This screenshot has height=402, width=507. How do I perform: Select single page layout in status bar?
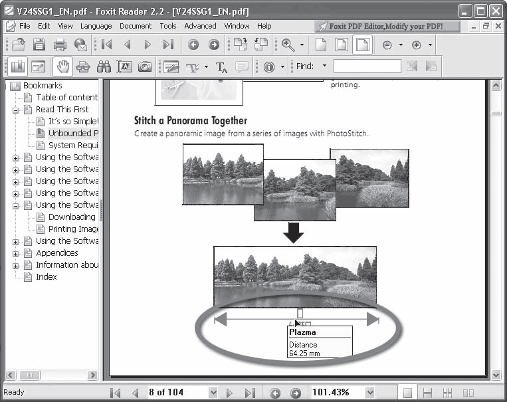pyautogui.click(x=407, y=393)
